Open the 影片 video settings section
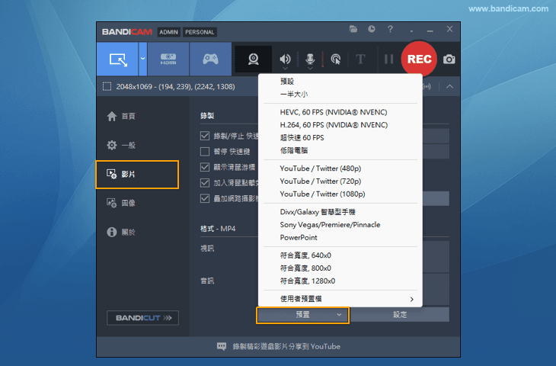This screenshot has width=556, height=366. (137, 175)
